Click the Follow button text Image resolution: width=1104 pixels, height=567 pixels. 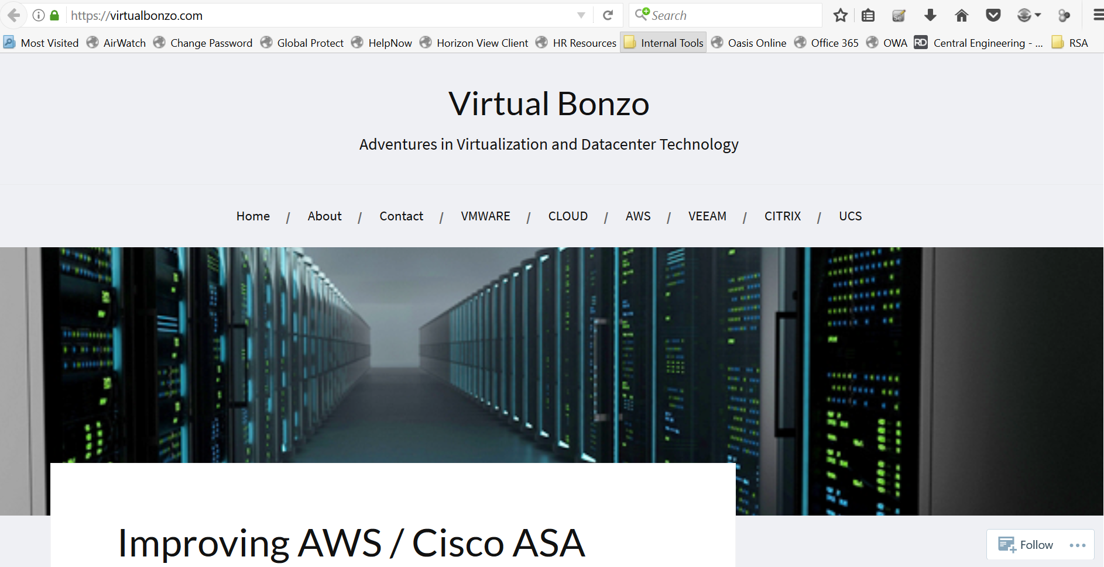[1036, 545]
